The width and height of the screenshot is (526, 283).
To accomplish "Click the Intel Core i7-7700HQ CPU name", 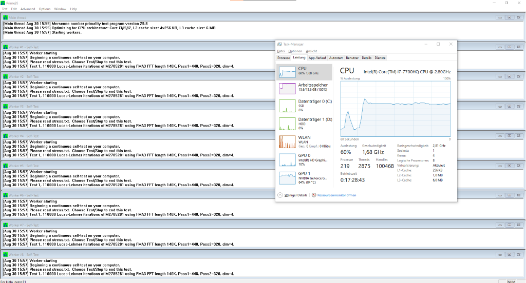I will (407, 72).
